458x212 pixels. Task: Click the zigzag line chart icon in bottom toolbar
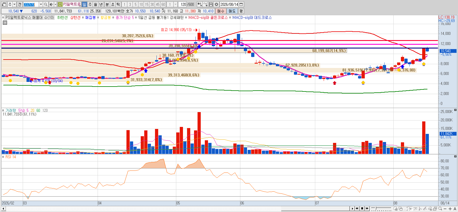click(420, 209)
